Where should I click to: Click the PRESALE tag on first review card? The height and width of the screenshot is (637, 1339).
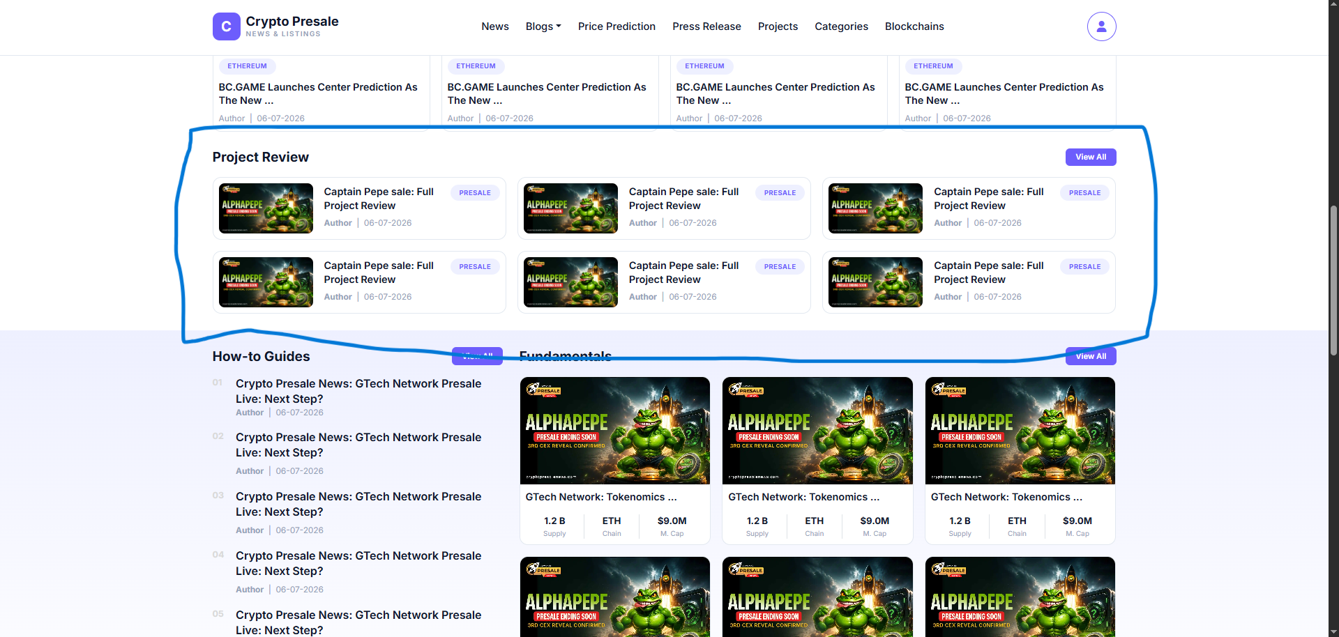(475, 193)
